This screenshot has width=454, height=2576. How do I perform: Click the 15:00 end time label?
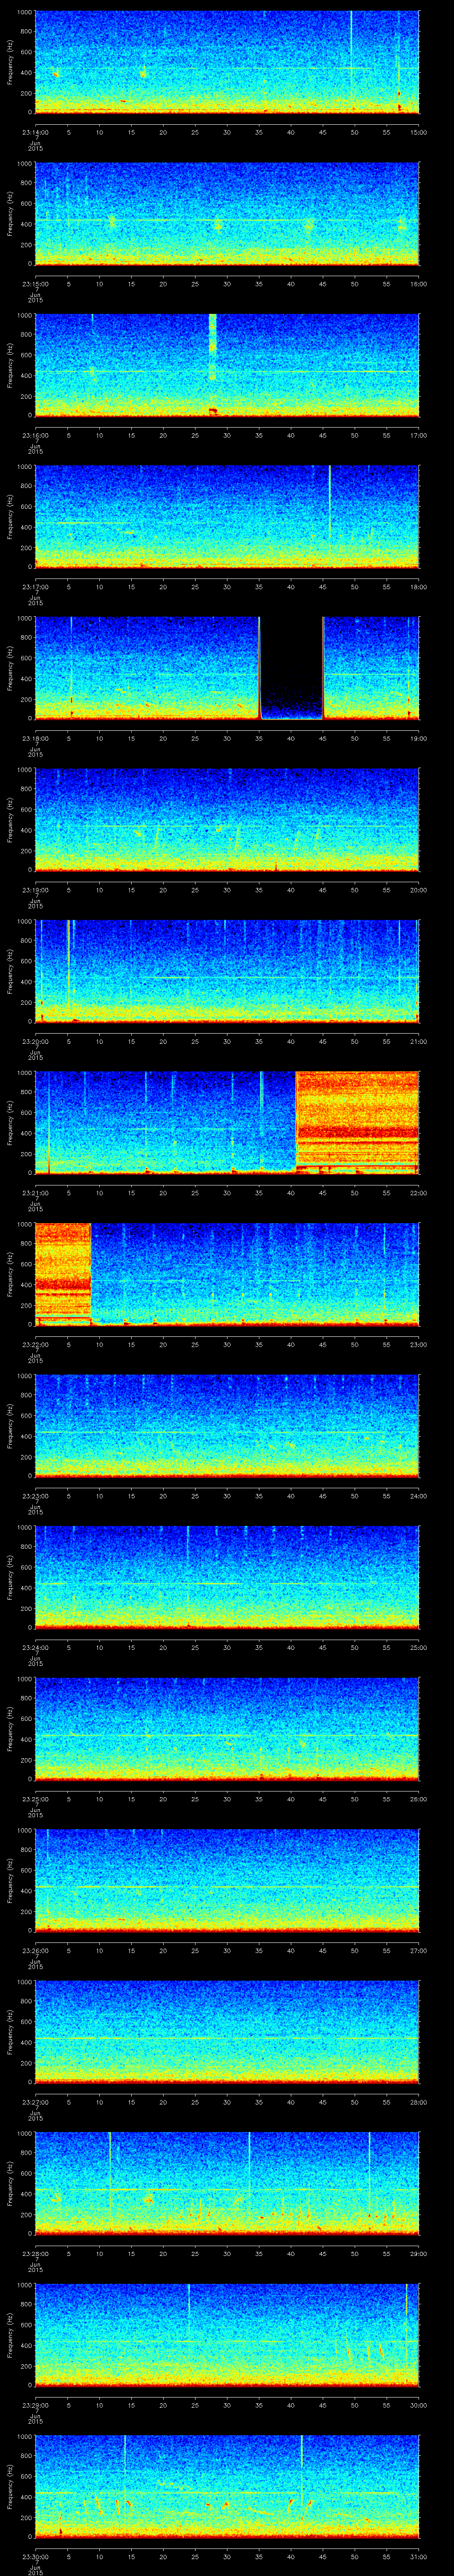418,132
